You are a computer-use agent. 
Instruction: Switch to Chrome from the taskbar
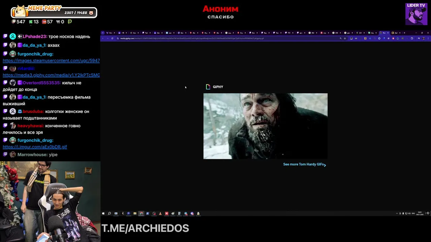pos(141,213)
